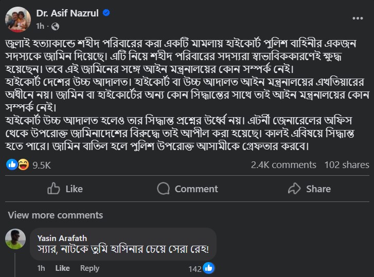This screenshot has width=374, height=277.
Task: Like Yasin Arafath's comment
Action: pos(62,268)
